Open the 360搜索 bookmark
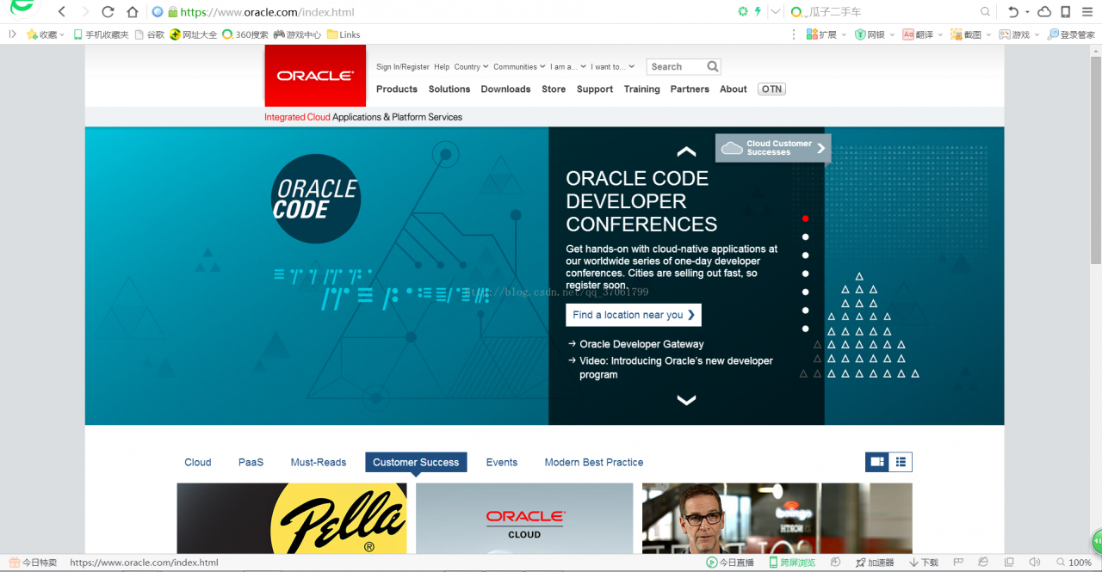Viewport: 1102px width, 572px height. (x=245, y=34)
